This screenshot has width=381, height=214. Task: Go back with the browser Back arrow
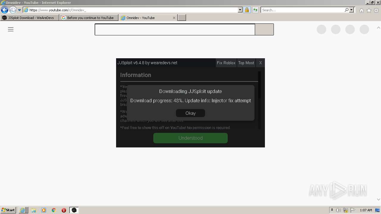4,10
